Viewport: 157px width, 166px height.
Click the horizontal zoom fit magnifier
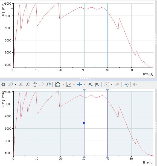click(x=48, y=84)
